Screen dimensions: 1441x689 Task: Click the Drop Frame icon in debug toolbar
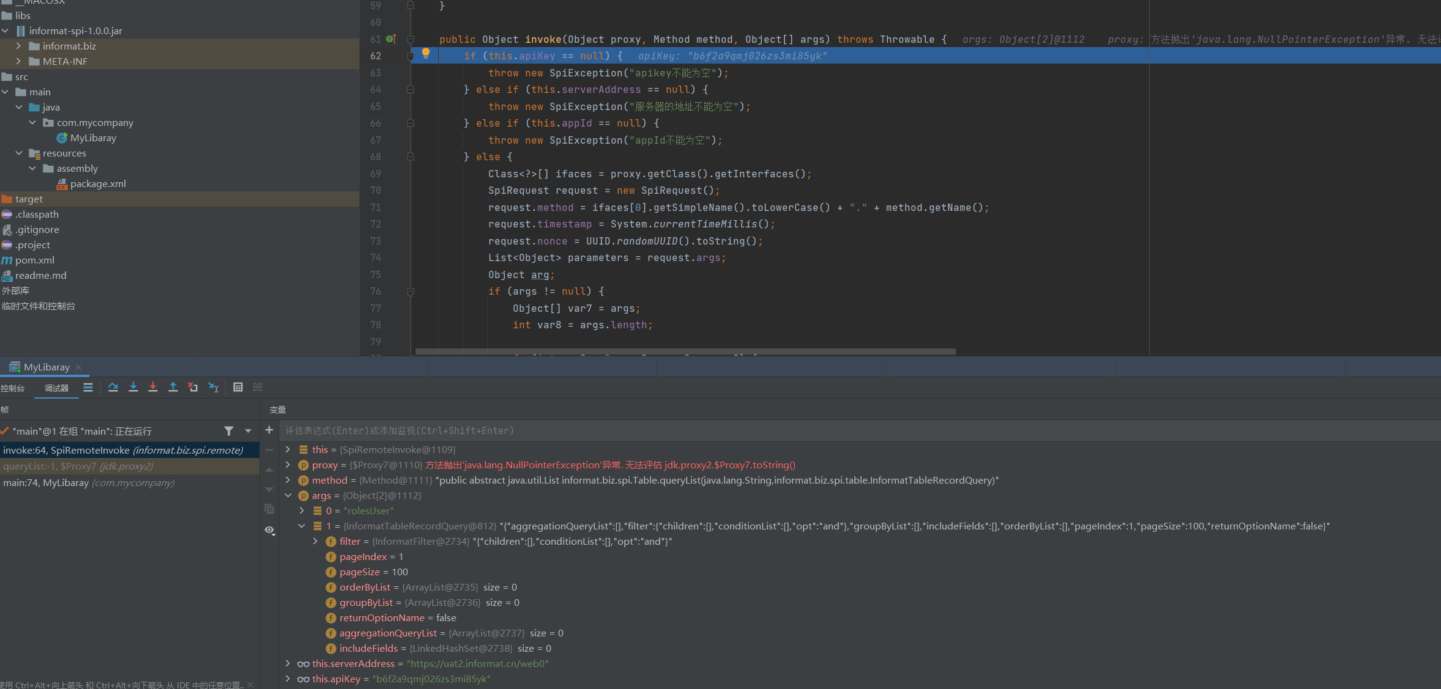click(193, 387)
